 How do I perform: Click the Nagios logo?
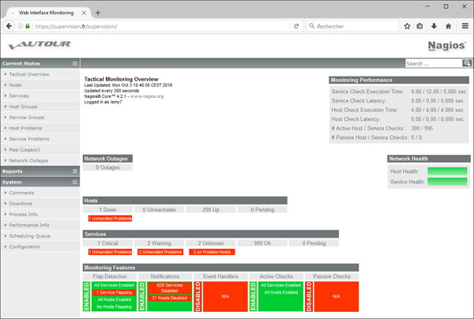(x=446, y=46)
